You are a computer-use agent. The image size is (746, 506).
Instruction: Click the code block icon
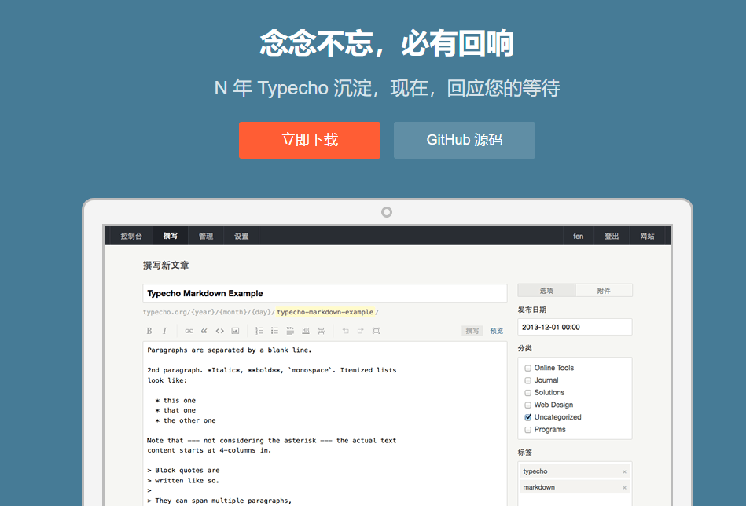coord(219,331)
